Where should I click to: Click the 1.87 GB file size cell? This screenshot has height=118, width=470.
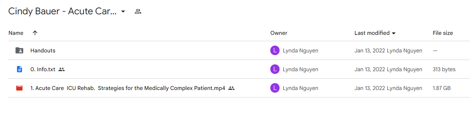(442, 88)
